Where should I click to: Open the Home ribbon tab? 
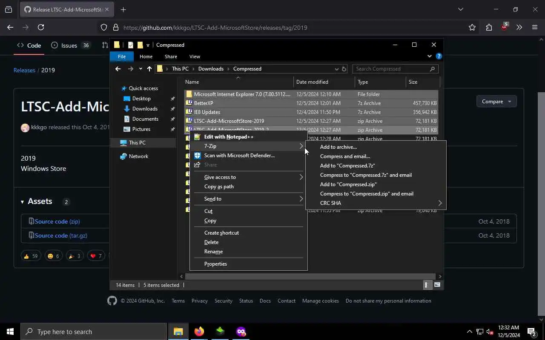(x=146, y=57)
